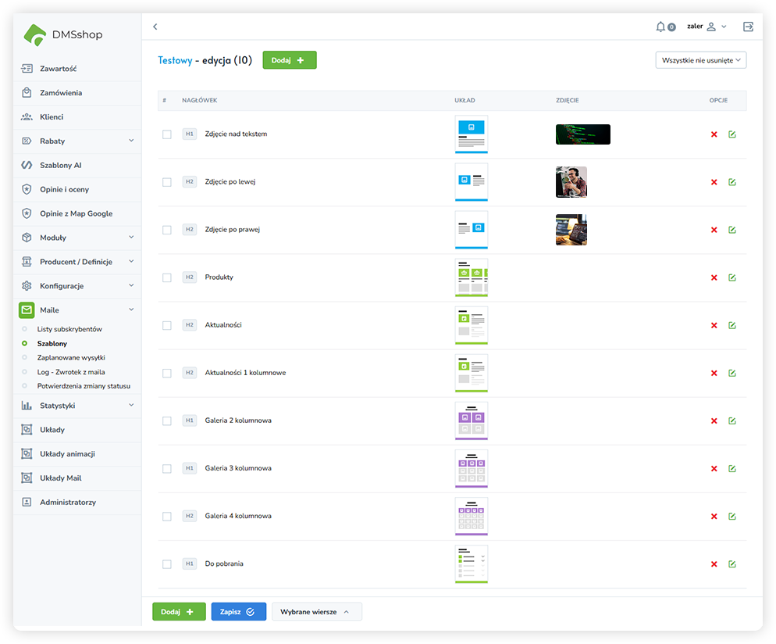Collapse sidebar with the back arrow
The width and height of the screenshot is (776, 644).
[155, 27]
